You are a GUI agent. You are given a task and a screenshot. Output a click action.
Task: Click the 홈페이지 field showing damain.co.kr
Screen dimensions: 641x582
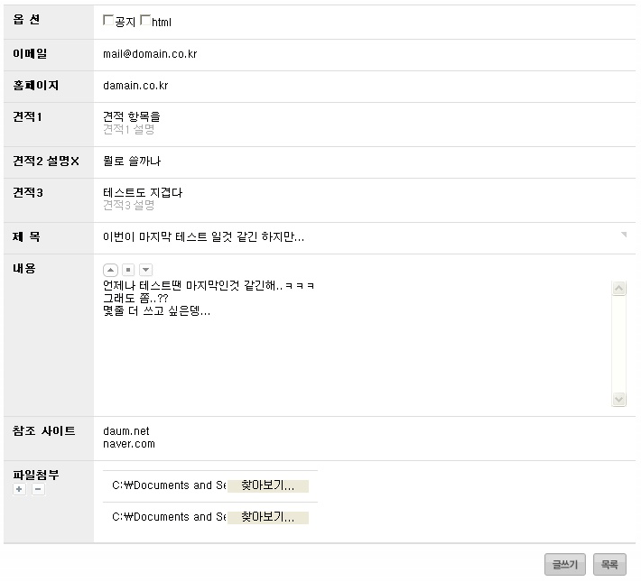point(271,86)
